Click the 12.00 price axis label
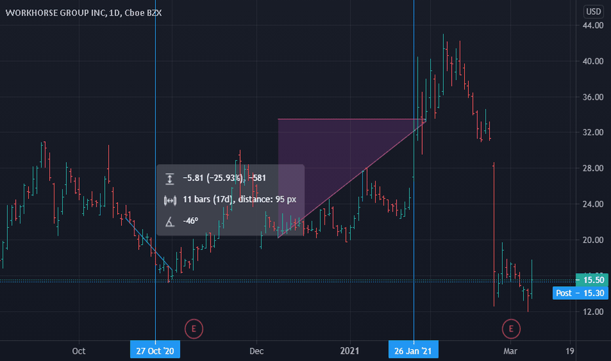Screen dimensions: 611x361 593,312
